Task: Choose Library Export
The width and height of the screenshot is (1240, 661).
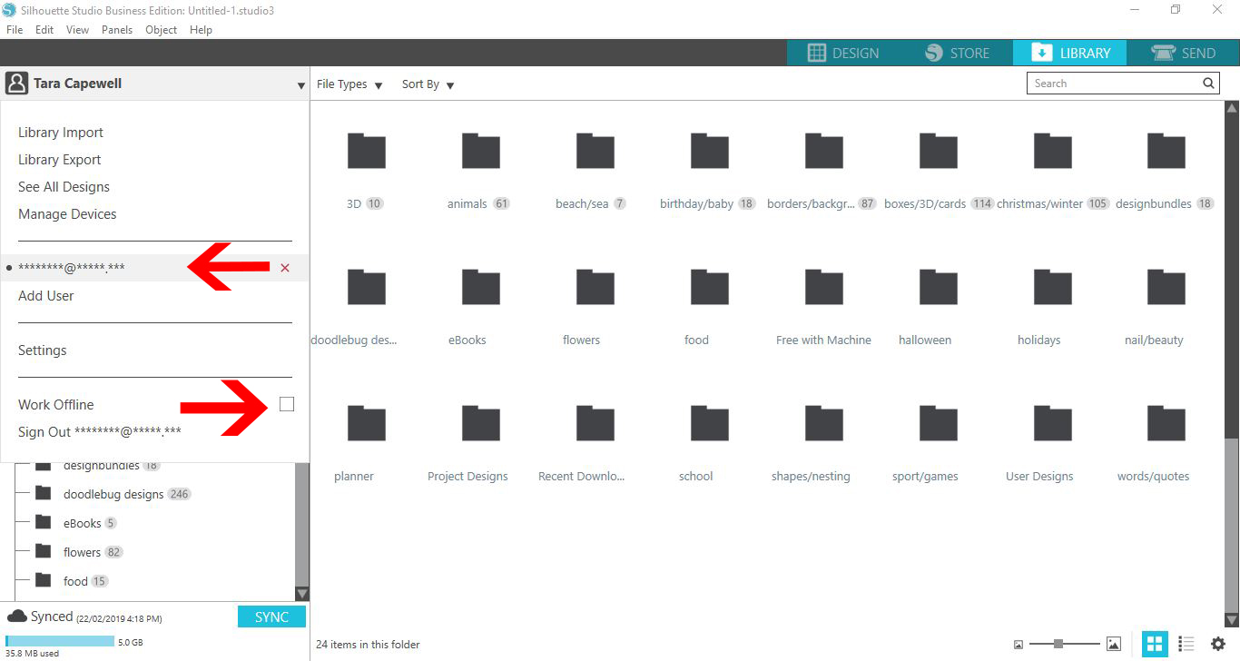Action: [x=60, y=160]
